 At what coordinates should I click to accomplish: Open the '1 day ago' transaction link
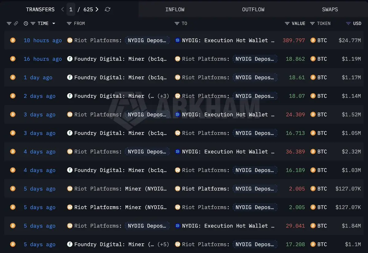[38, 77]
